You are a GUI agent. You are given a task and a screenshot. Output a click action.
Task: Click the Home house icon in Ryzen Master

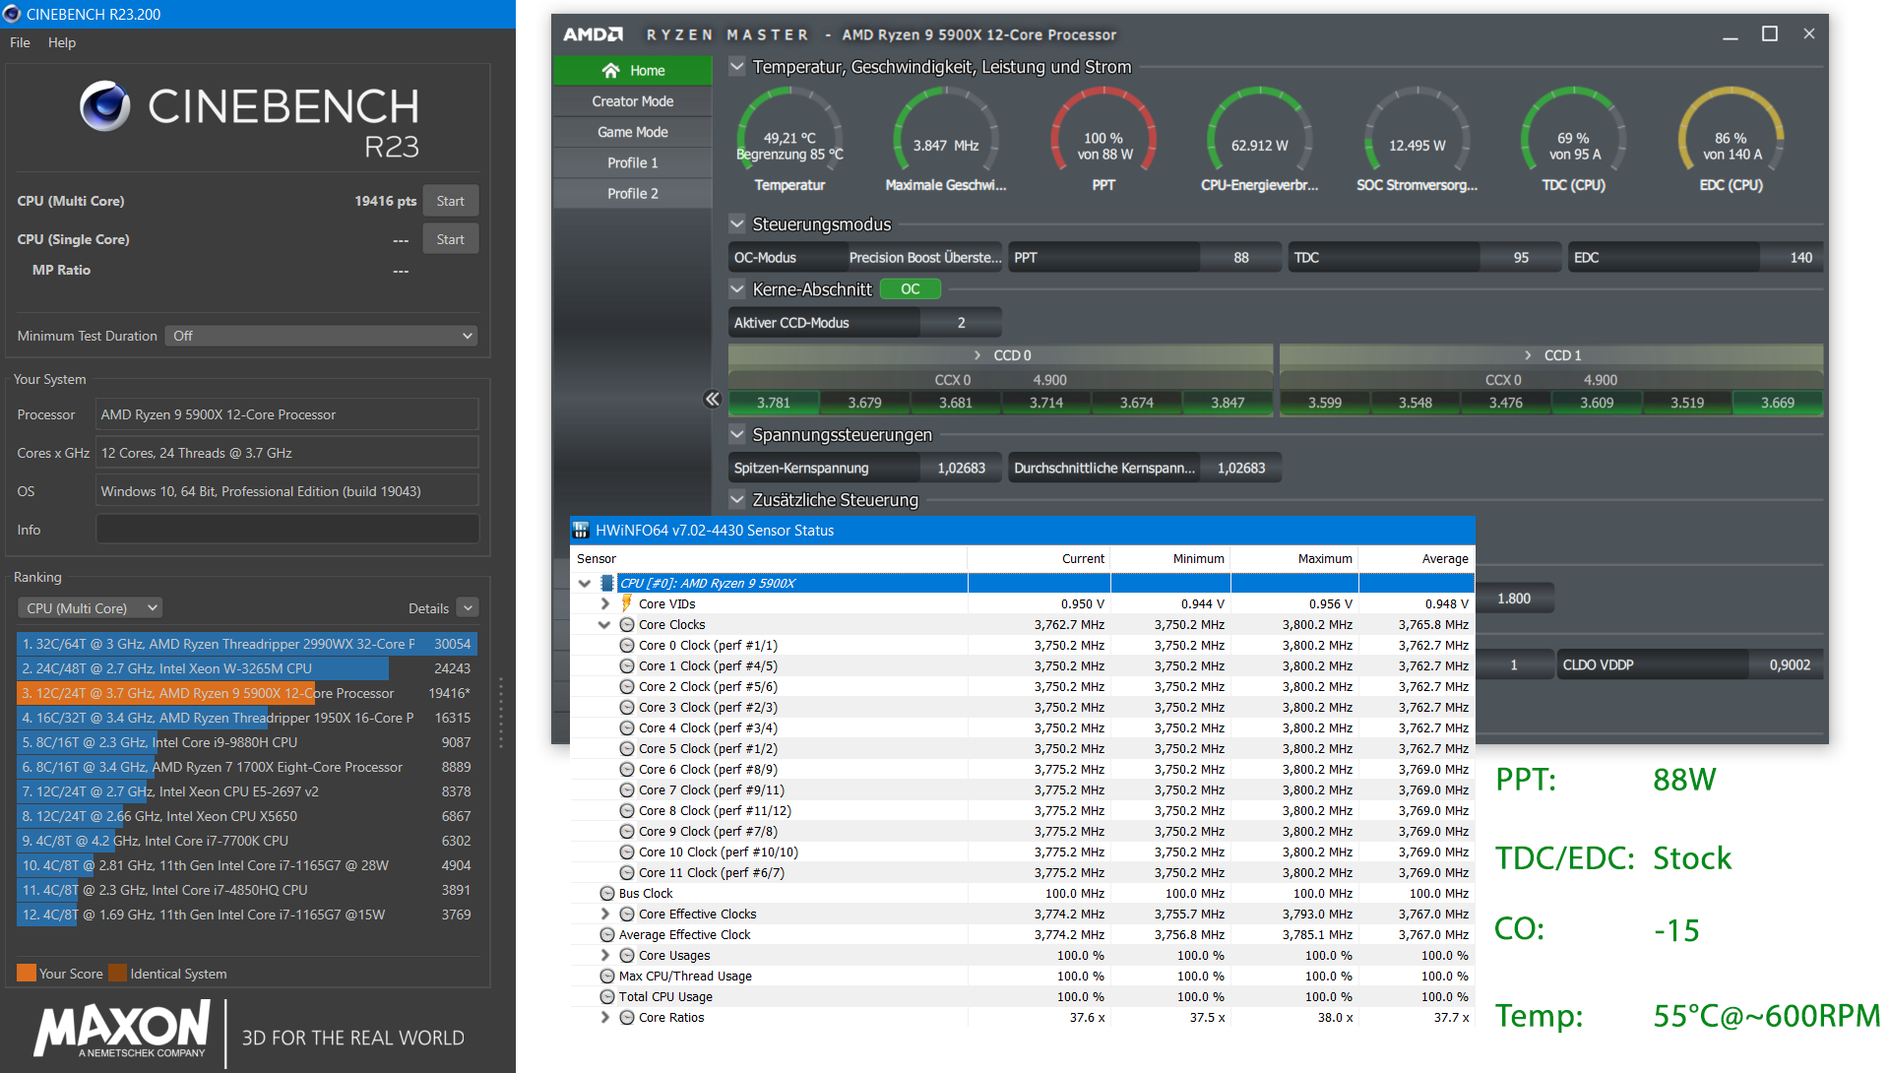point(611,70)
